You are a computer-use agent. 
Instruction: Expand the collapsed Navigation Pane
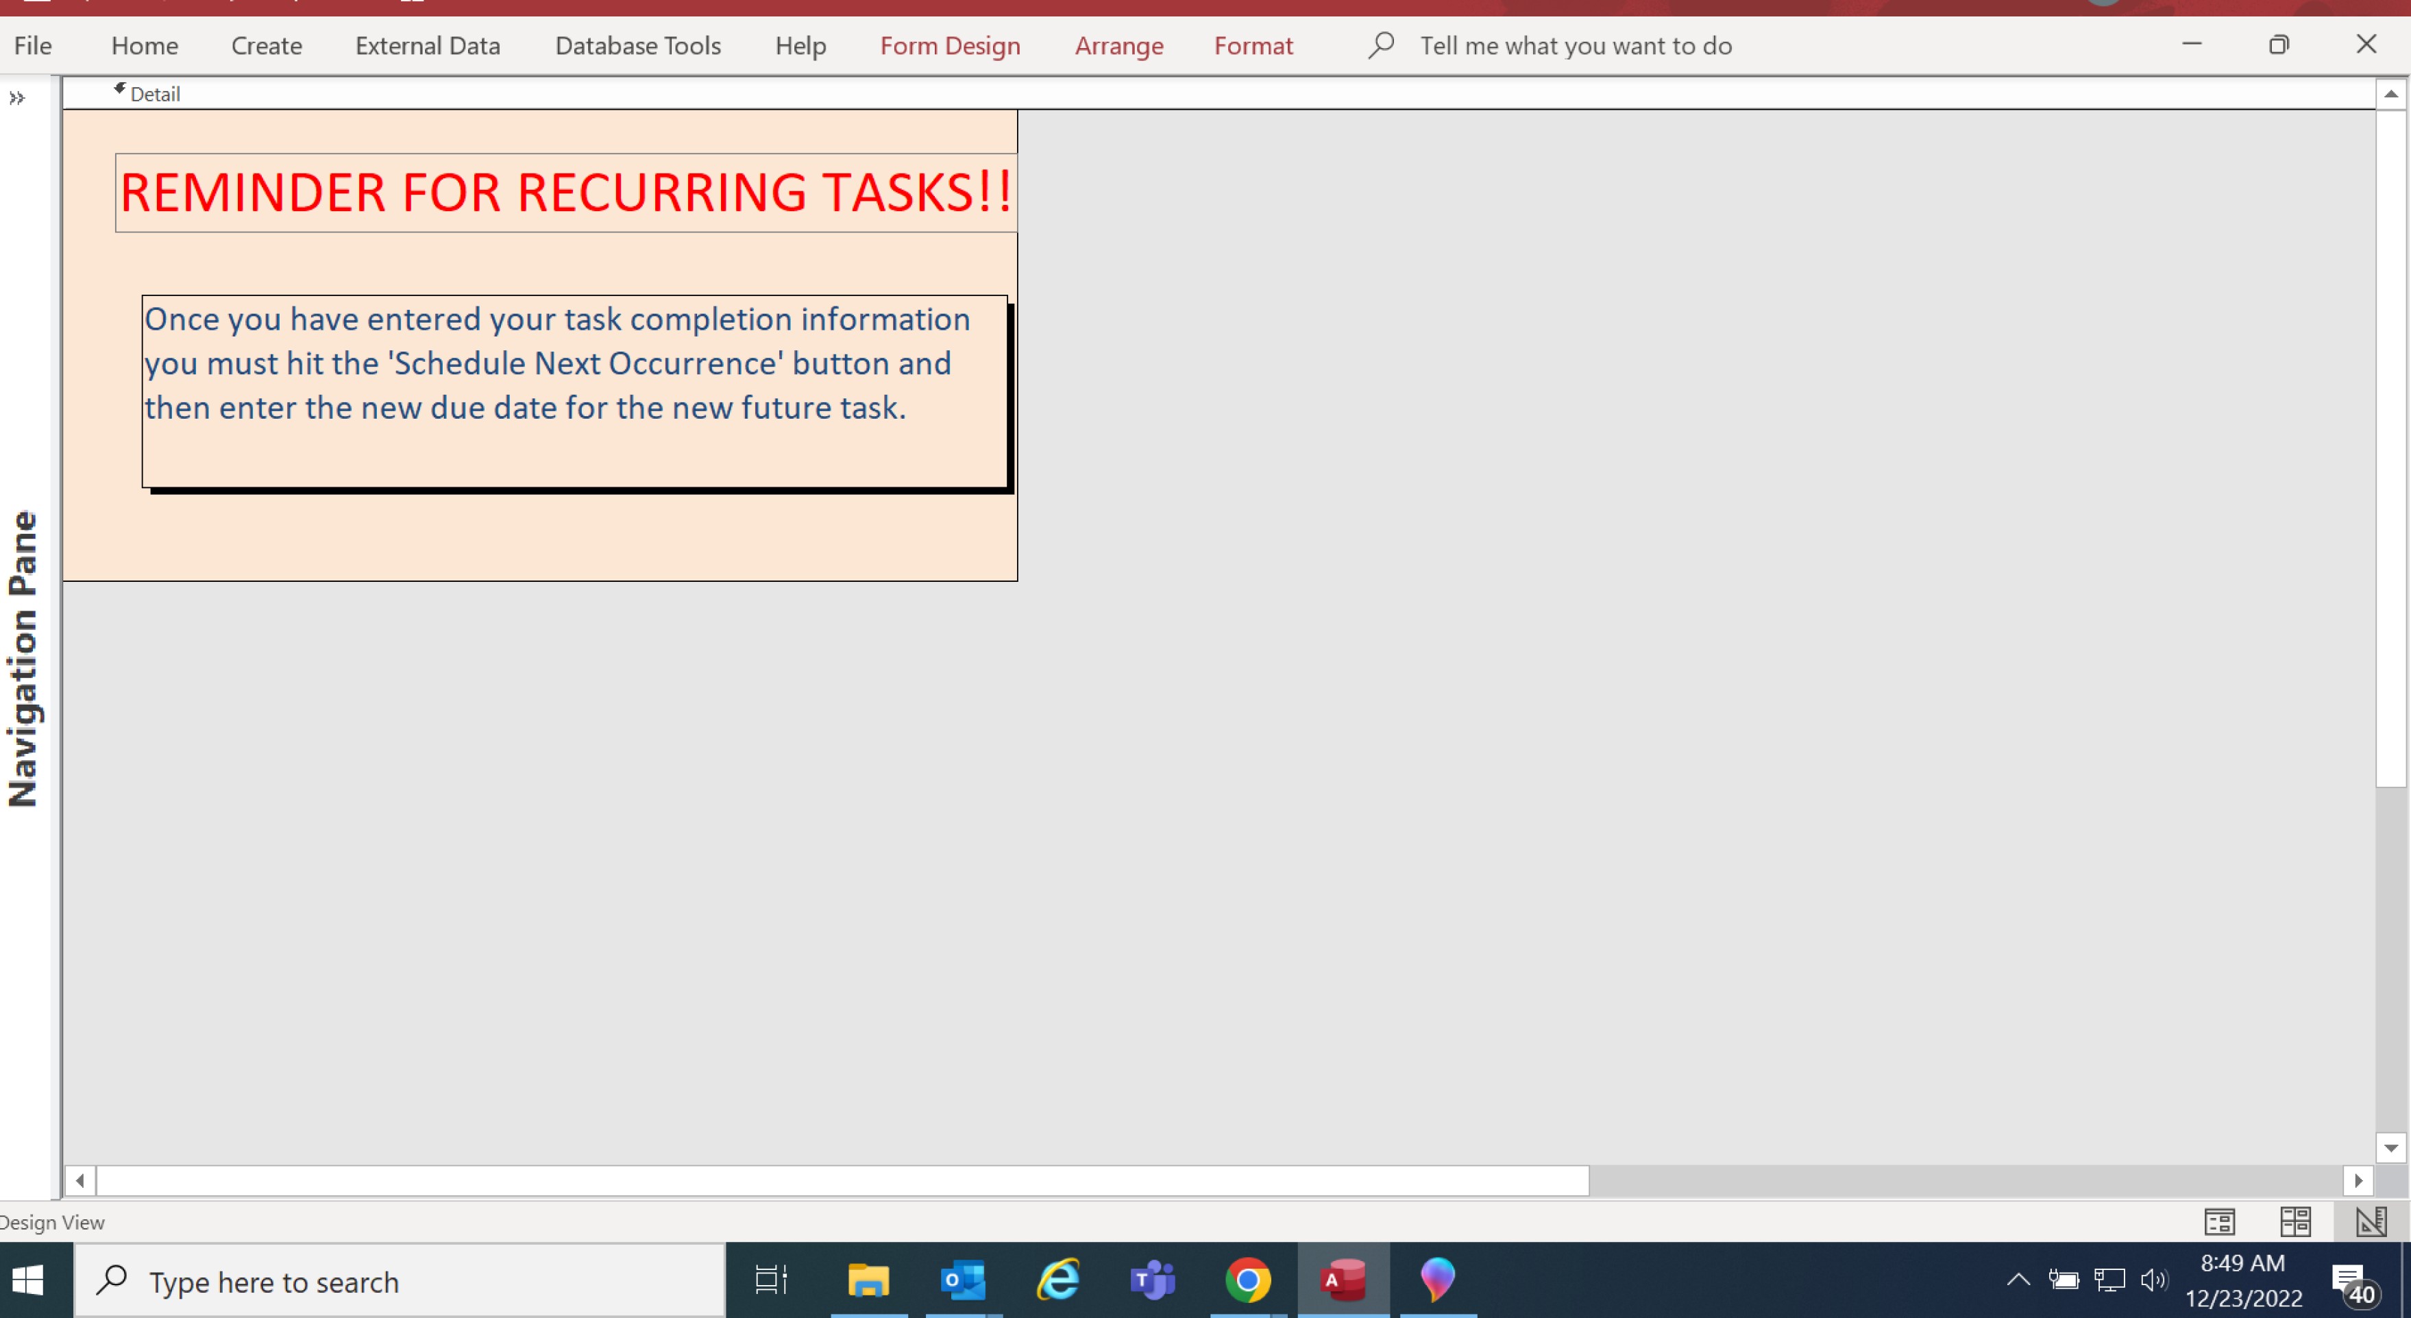point(17,98)
